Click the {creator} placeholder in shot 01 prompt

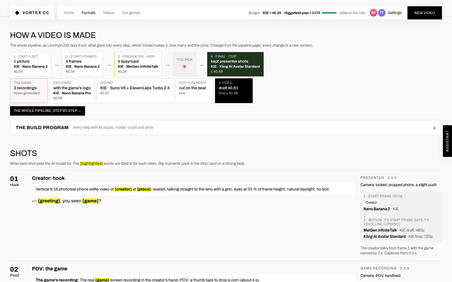(x=123, y=189)
